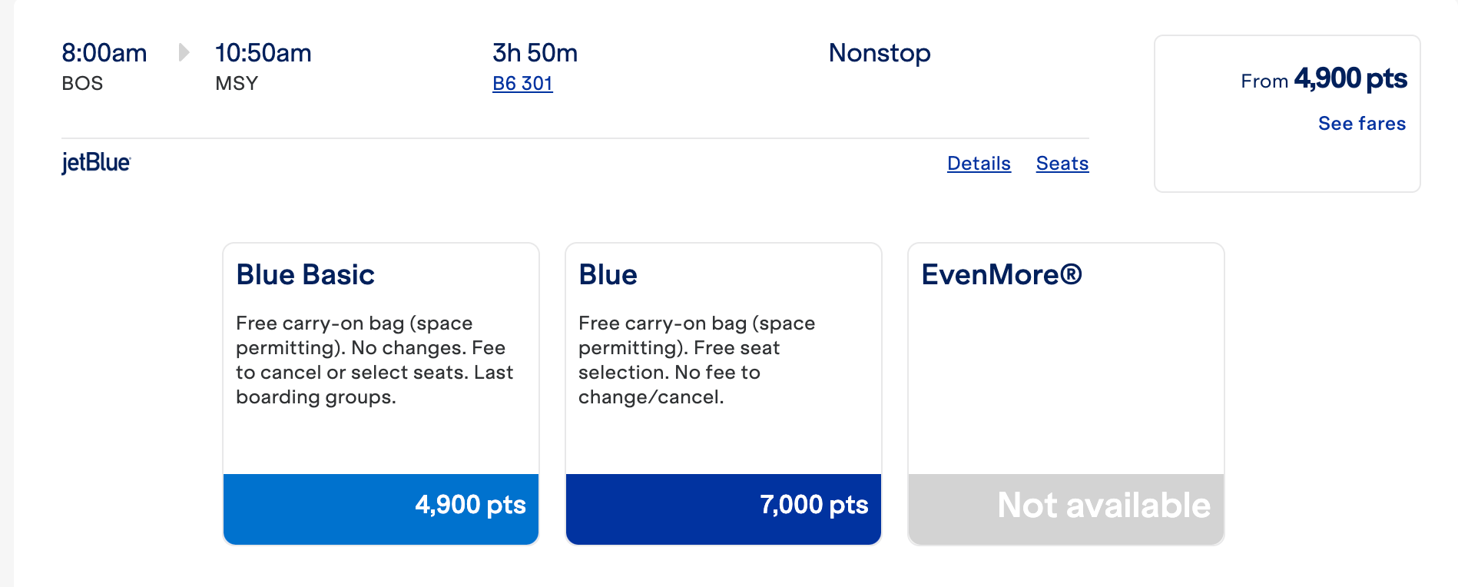The image size is (1458, 587).
Task: Click the 10:50am arrival time
Action: (x=263, y=53)
